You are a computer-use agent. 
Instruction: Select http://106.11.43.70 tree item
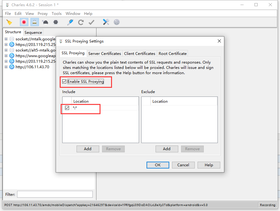(32, 67)
